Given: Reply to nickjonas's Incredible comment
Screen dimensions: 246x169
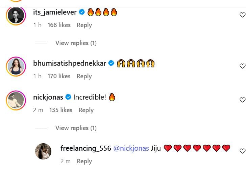Looking at the screenshot, I should [x=86, y=110].
